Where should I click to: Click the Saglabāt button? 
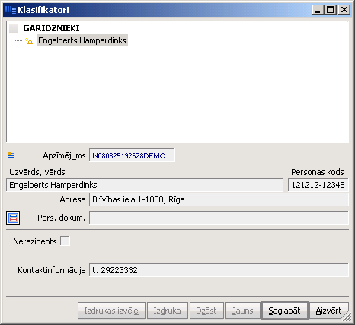(x=285, y=311)
